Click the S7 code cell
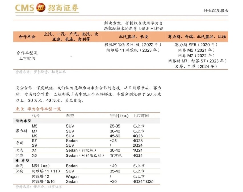 click(x=34, y=141)
